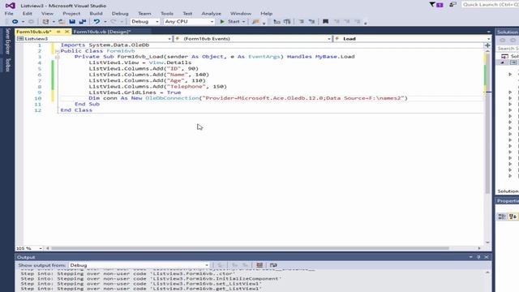Open the Build menu
Viewport: 519px width, 292px height.
coord(96,14)
